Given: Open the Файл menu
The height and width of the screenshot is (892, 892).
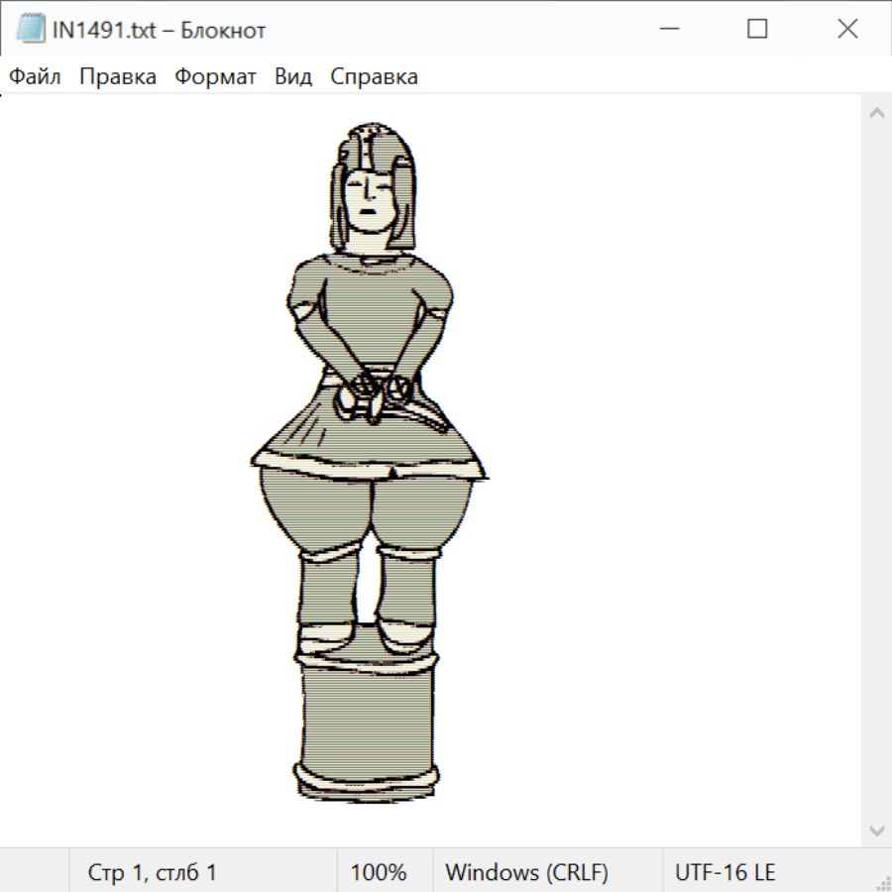Looking at the screenshot, I should [35, 77].
